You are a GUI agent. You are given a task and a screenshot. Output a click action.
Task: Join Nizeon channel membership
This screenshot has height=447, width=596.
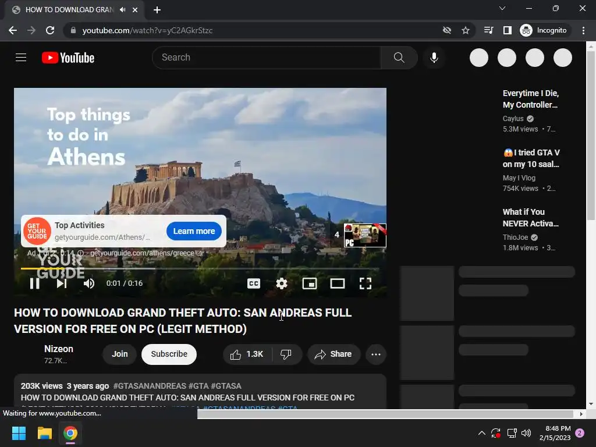(120, 354)
